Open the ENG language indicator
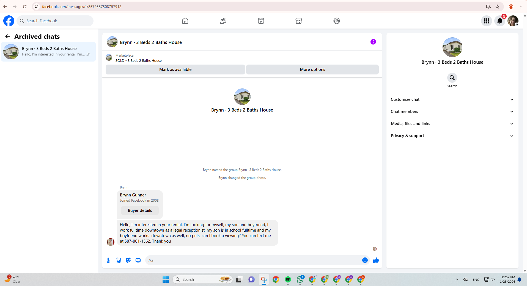 point(476,279)
